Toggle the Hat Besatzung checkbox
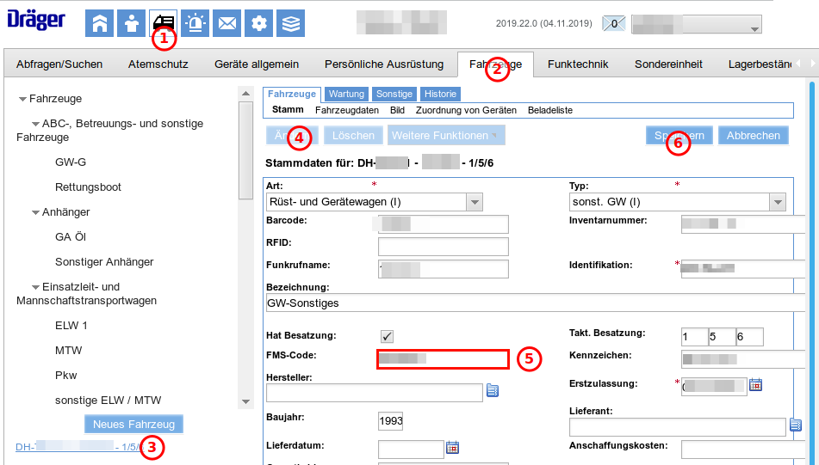The image size is (819, 465). pyautogui.click(x=388, y=335)
